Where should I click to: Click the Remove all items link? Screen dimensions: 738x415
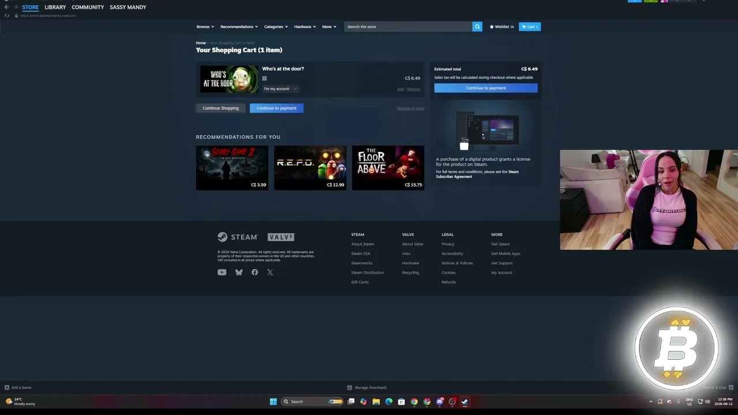pos(411,108)
